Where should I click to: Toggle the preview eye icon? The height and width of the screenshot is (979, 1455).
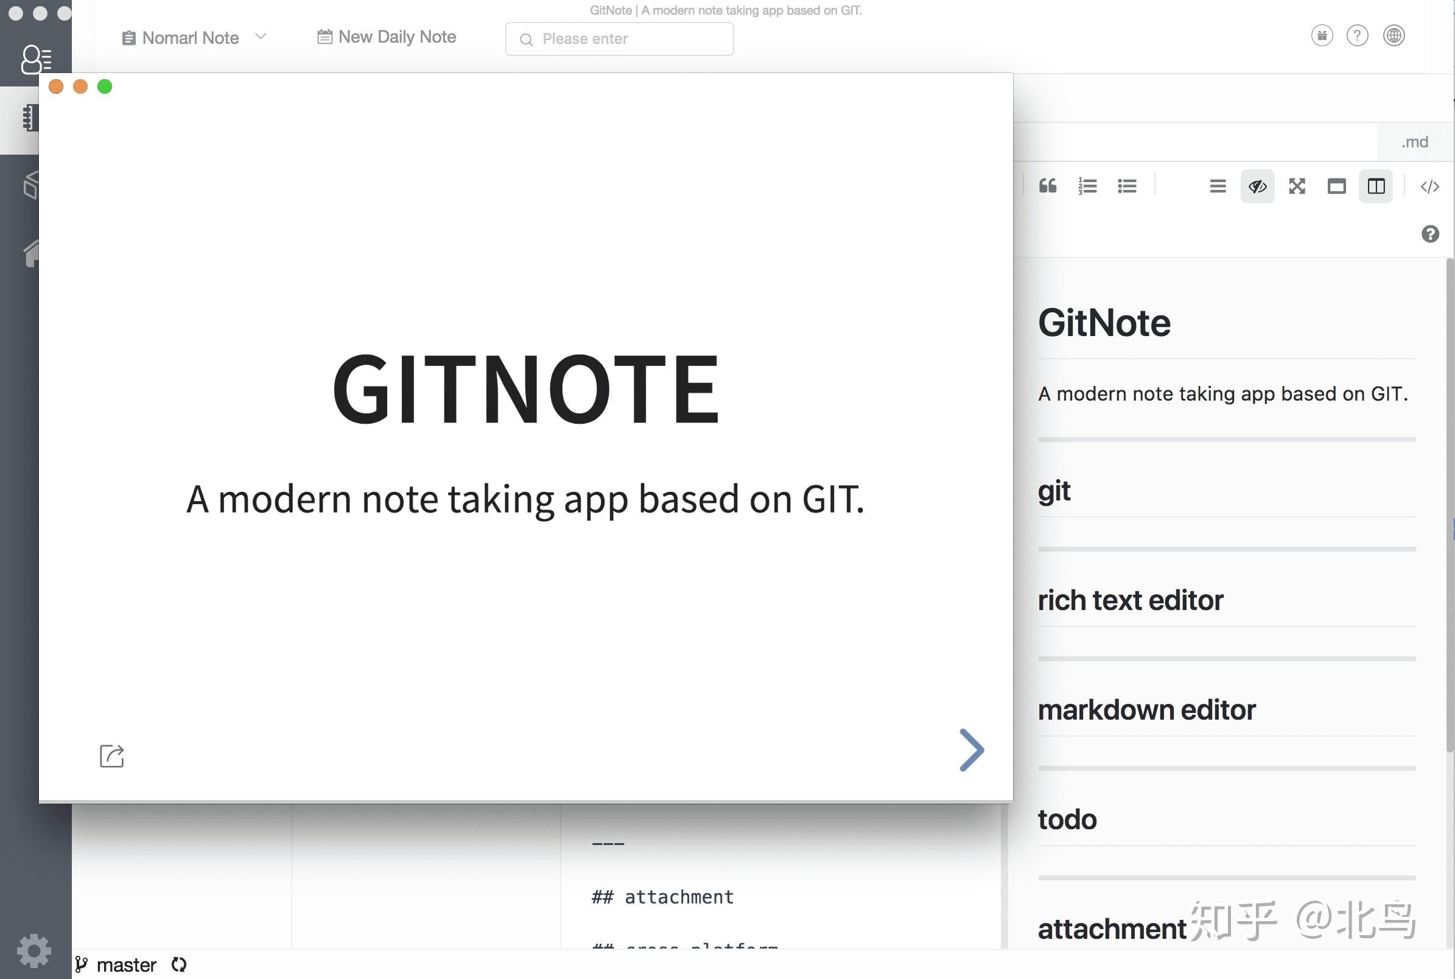1257,186
